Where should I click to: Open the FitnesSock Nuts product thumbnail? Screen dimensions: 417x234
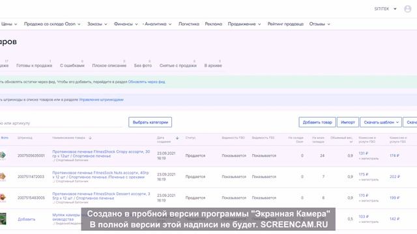(3, 176)
